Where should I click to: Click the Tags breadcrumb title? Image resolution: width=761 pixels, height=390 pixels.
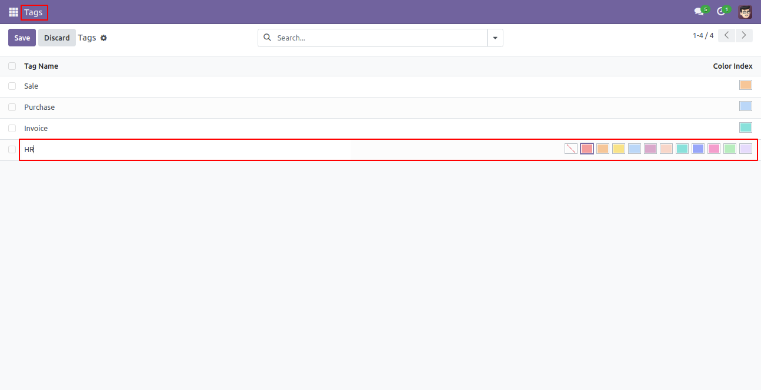click(x=86, y=38)
